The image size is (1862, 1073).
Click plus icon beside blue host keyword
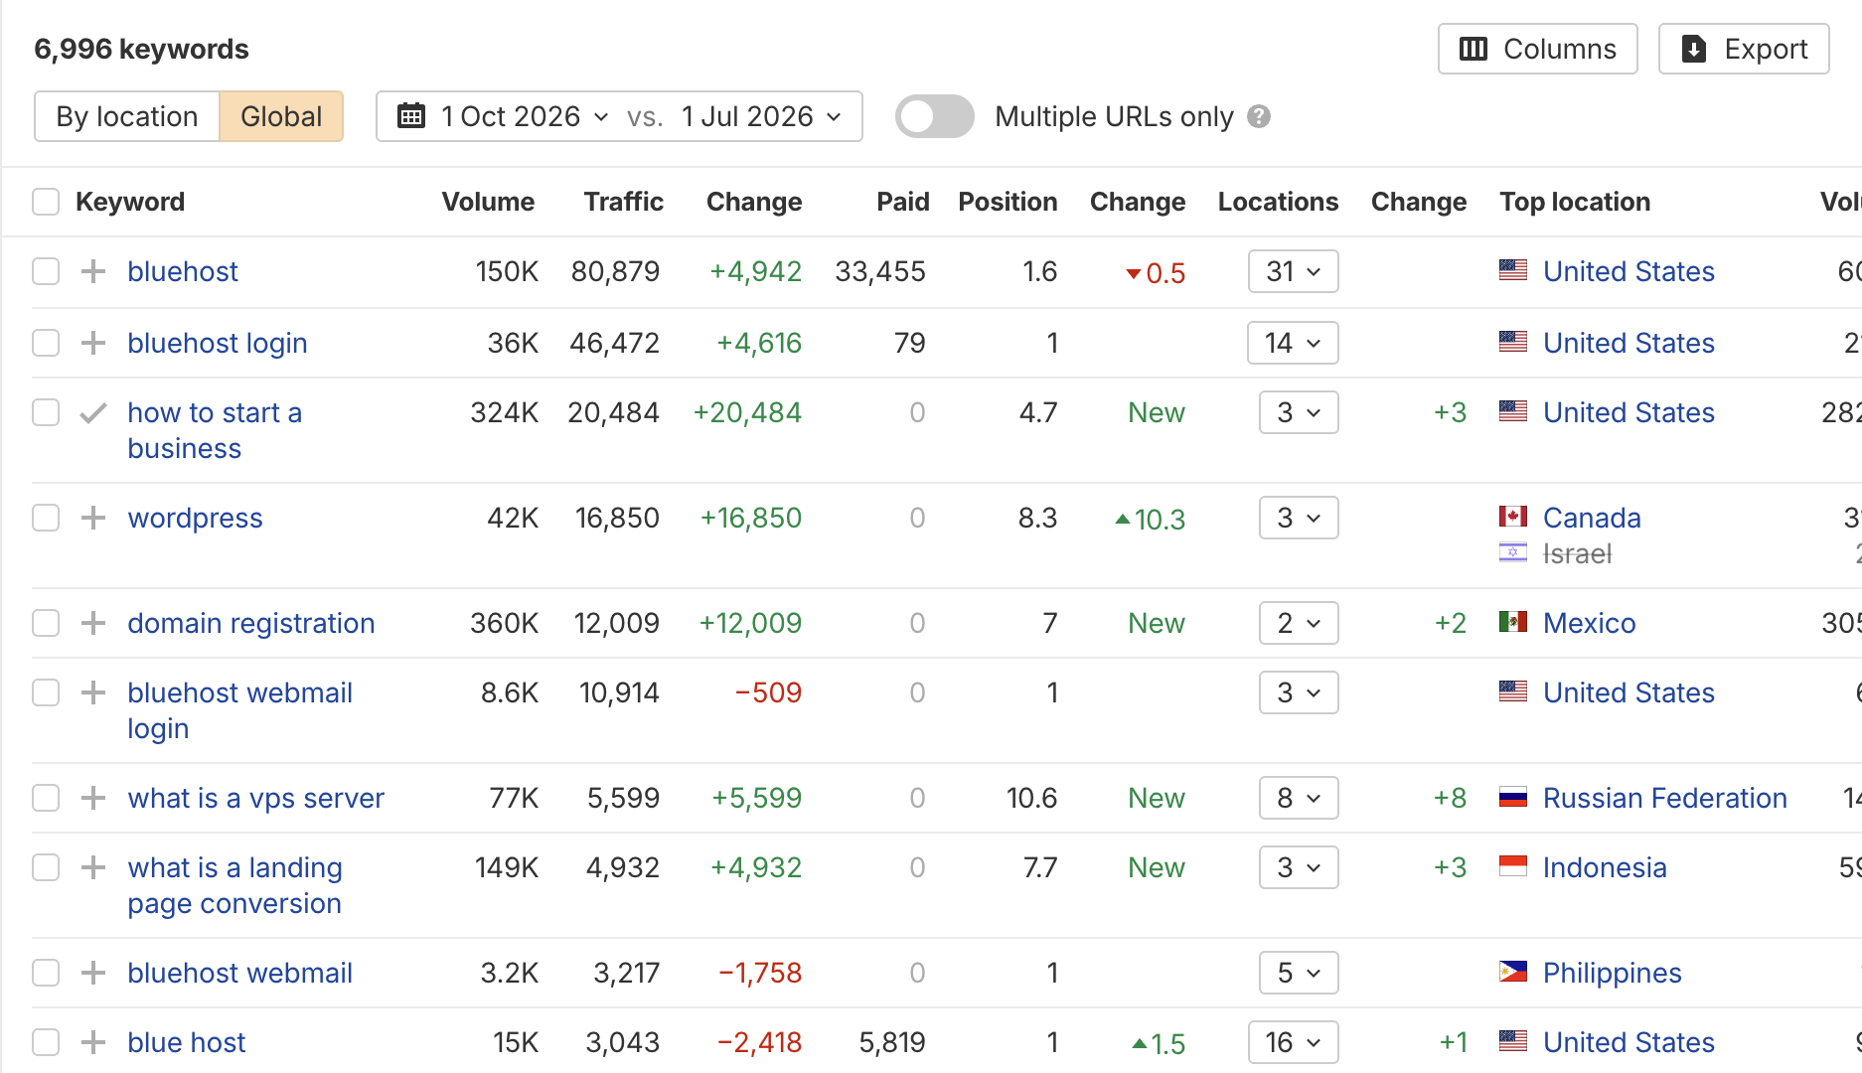[93, 1042]
